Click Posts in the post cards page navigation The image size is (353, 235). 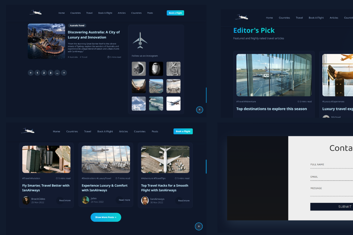click(x=155, y=131)
